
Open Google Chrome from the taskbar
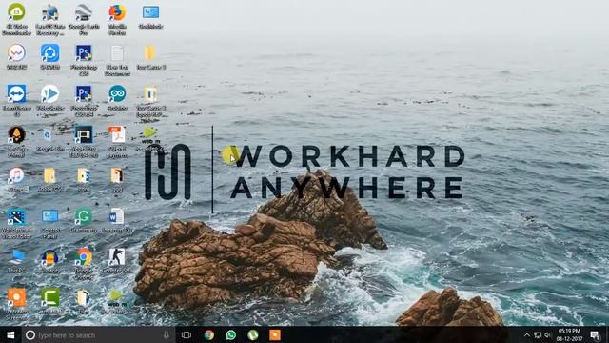coord(209,334)
